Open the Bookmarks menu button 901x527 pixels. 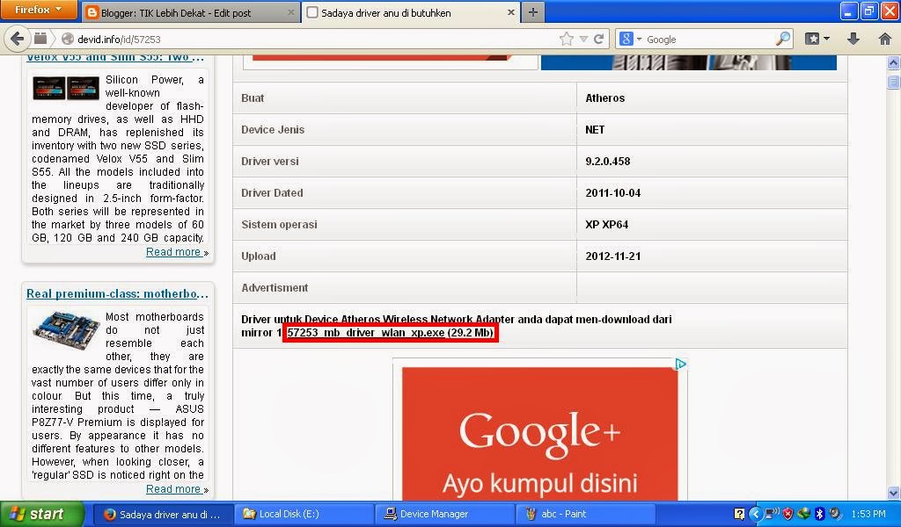[x=817, y=39]
